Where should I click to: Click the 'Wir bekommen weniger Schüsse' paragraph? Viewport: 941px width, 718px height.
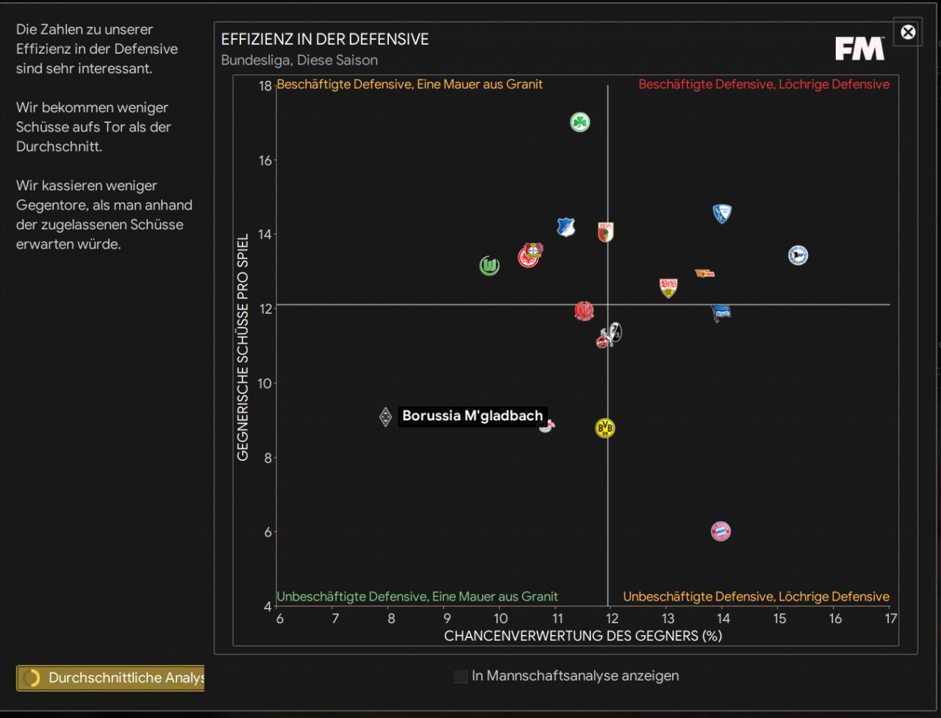[x=93, y=127]
